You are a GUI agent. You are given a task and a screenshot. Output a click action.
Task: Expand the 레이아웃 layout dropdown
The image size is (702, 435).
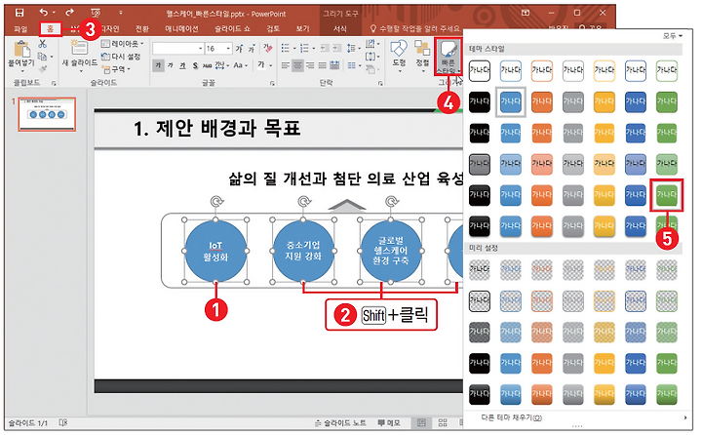(x=122, y=44)
